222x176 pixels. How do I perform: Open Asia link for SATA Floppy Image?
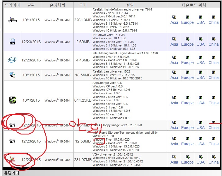click(174, 128)
